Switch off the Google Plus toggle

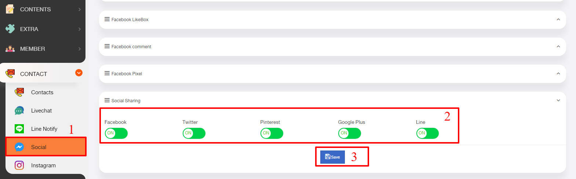pyautogui.click(x=350, y=133)
